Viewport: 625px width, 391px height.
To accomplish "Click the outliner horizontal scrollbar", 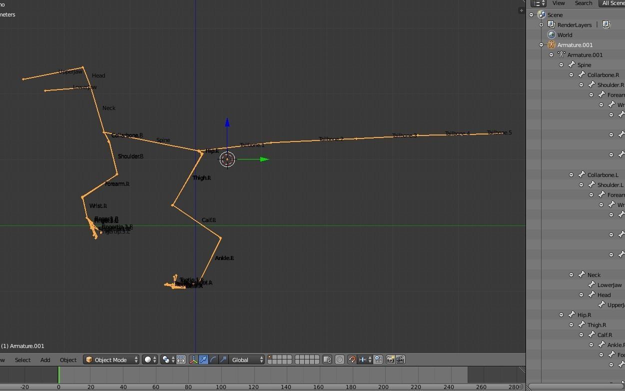I will 577,386.
